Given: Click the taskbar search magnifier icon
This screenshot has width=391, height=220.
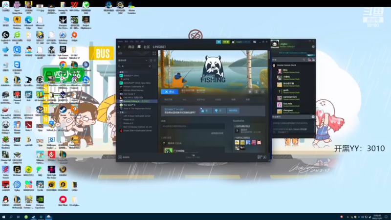Looking at the screenshot, I should click(11, 217).
